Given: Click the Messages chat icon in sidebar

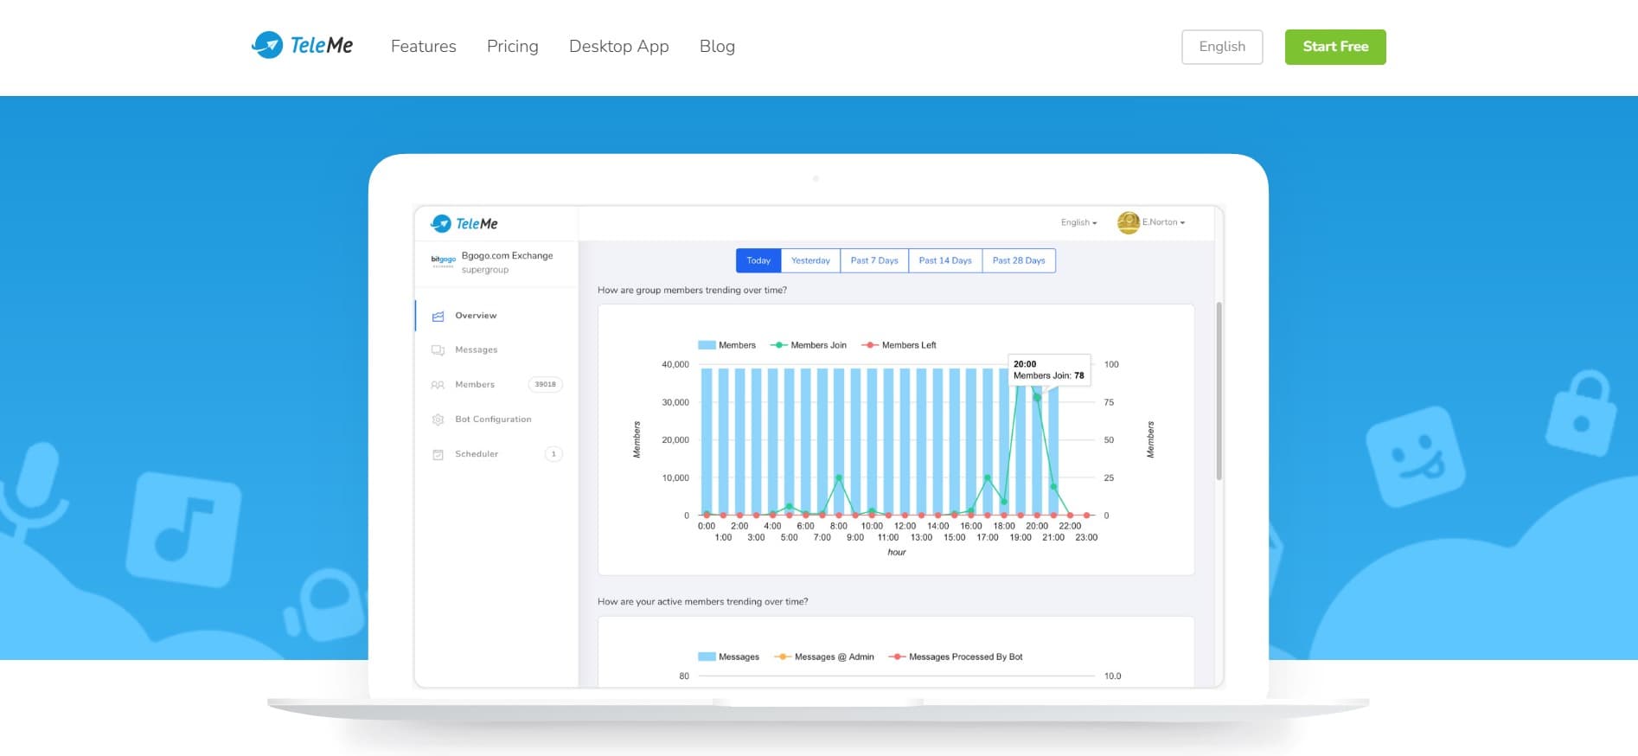Looking at the screenshot, I should (x=438, y=350).
